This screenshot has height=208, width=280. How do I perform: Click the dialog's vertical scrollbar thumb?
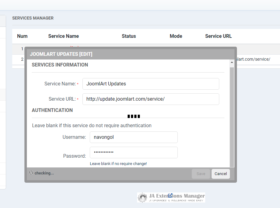point(232,116)
